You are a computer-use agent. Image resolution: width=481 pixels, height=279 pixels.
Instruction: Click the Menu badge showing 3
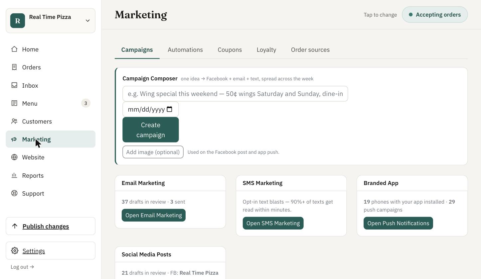tap(85, 103)
